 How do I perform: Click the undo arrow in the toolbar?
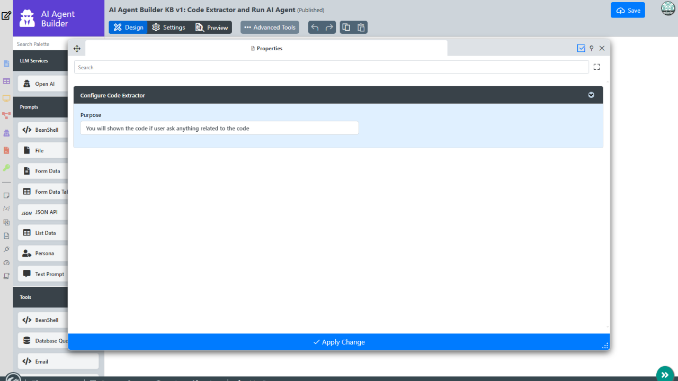pyautogui.click(x=315, y=28)
